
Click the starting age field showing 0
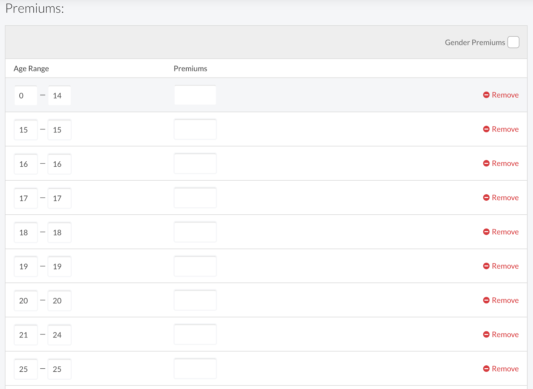point(26,96)
